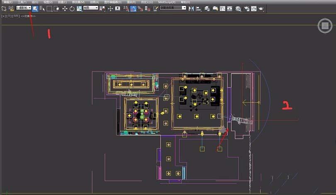Open the Curve Editor

[x=222, y=9]
